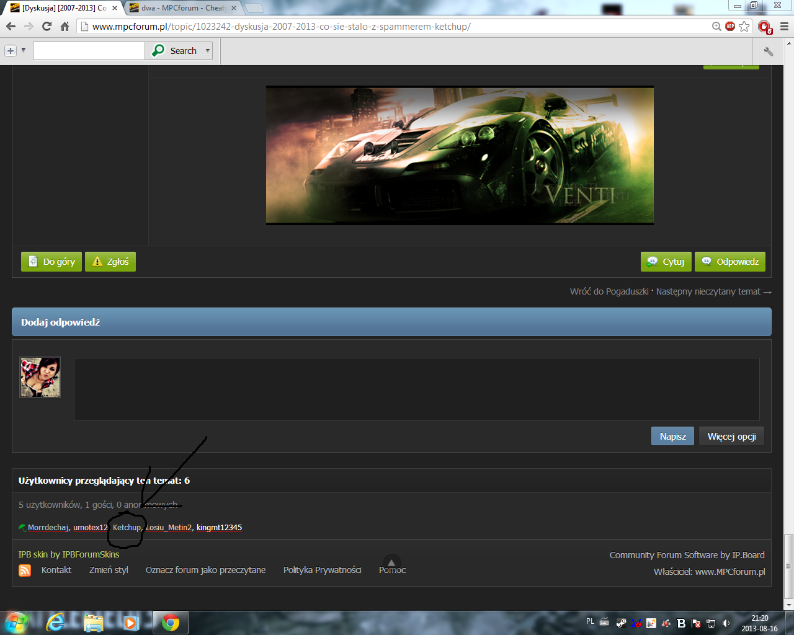Open user kingmt12345's profile link
The height and width of the screenshot is (635, 794).
click(219, 528)
